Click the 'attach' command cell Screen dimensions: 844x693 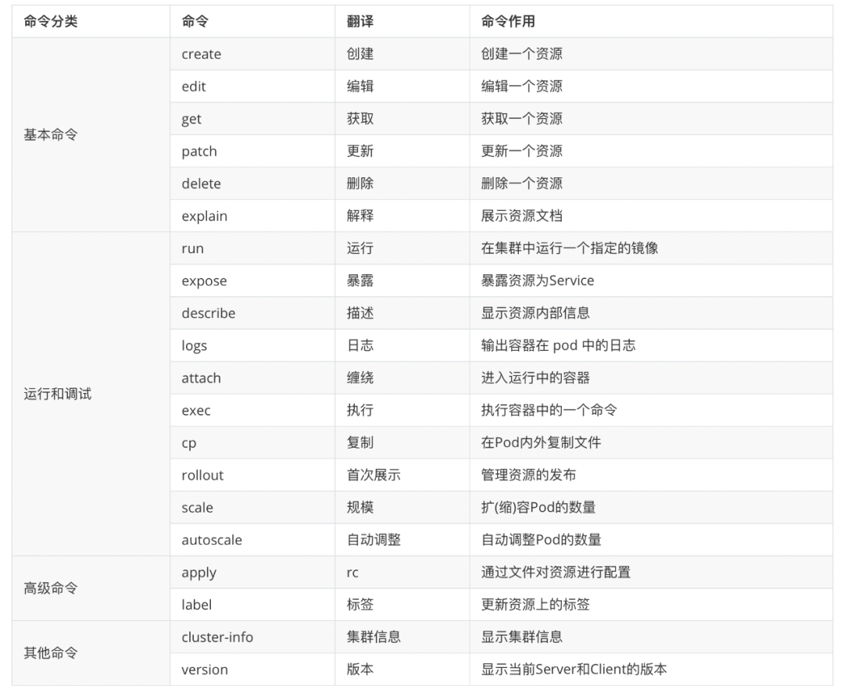tap(252, 377)
